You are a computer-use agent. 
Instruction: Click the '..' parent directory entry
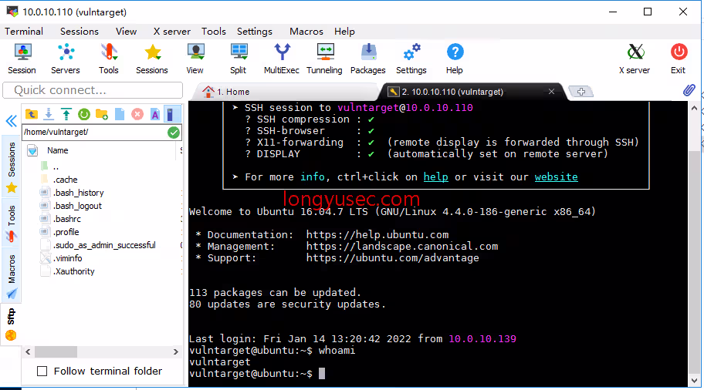click(x=56, y=166)
